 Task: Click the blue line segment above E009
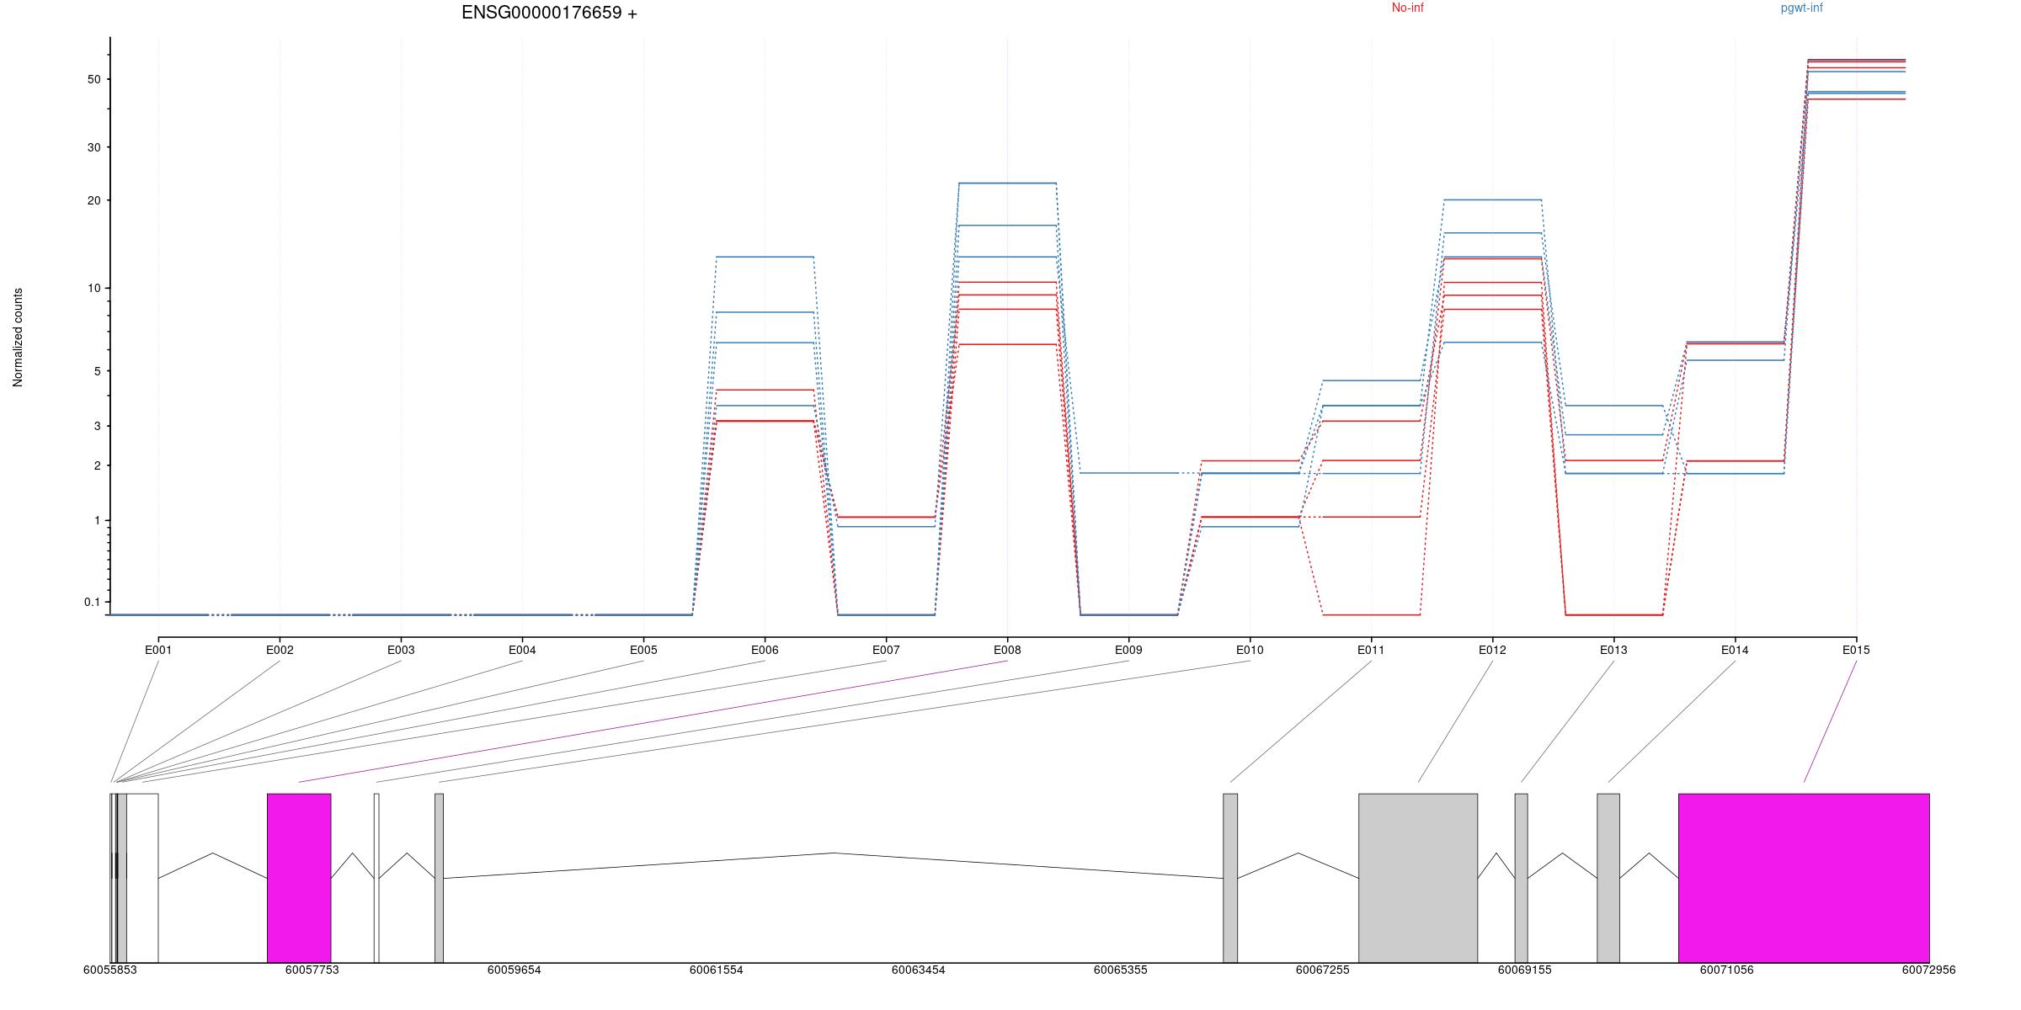1128,473
